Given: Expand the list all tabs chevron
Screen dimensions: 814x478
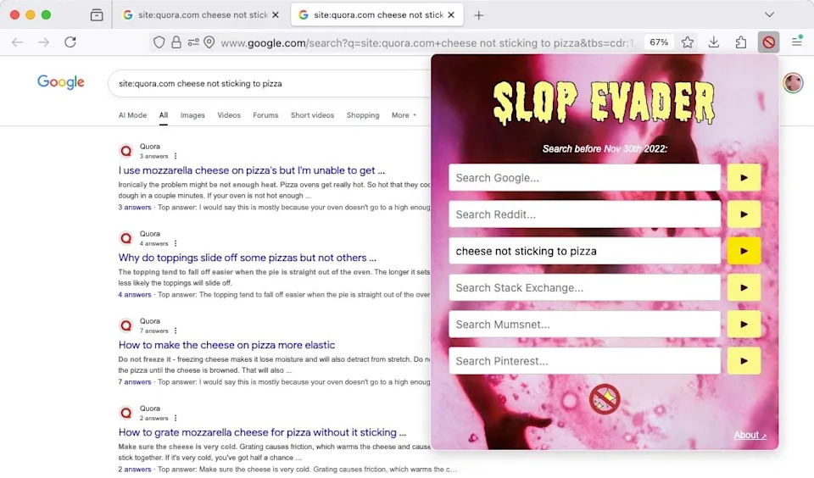Looking at the screenshot, I should coord(769,14).
